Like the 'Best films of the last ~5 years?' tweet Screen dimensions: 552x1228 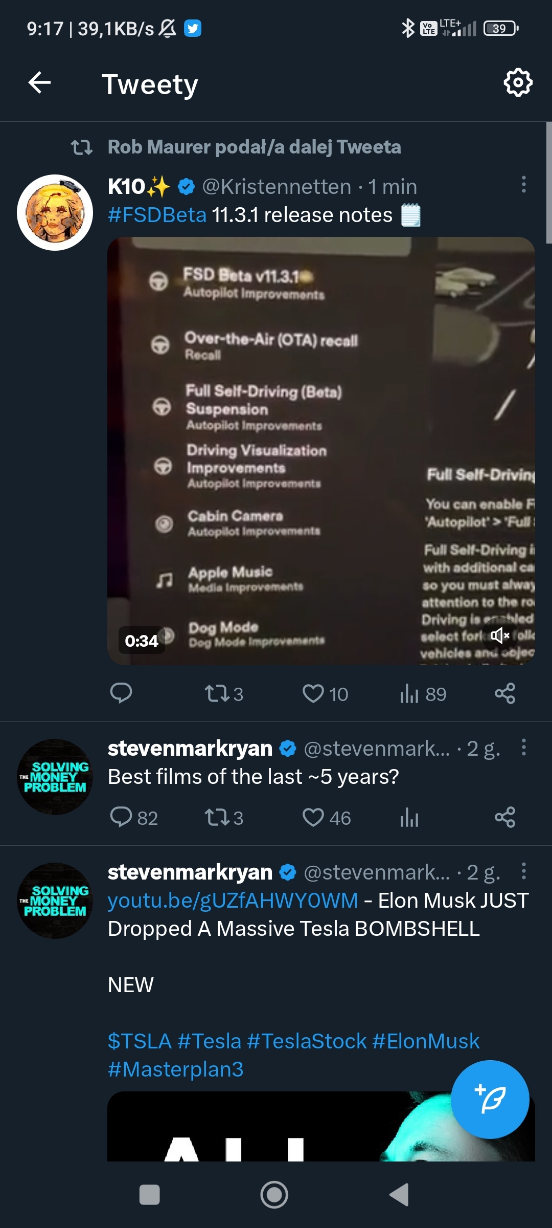(313, 817)
